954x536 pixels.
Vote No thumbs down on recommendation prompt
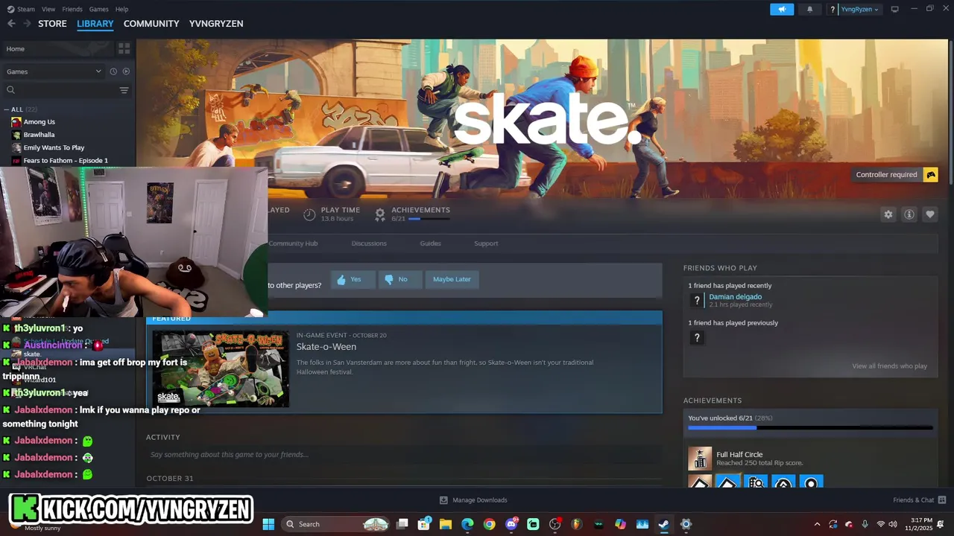pyautogui.click(x=399, y=279)
